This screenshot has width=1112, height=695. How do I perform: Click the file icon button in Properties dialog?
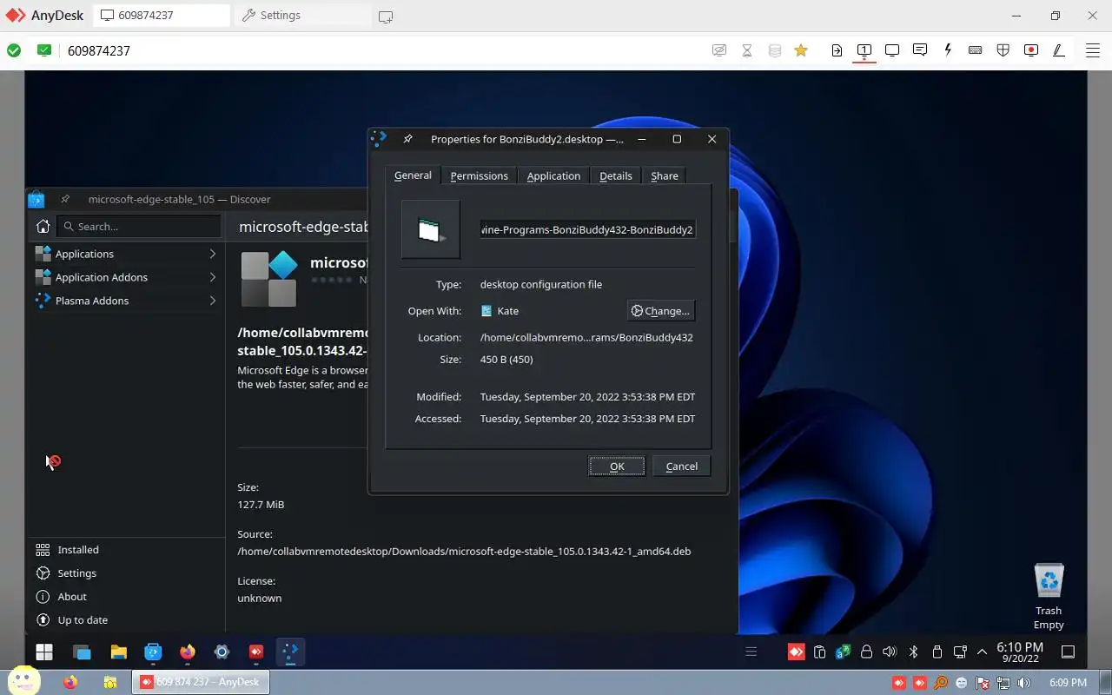pyautogui.click(x=431, y=229)
